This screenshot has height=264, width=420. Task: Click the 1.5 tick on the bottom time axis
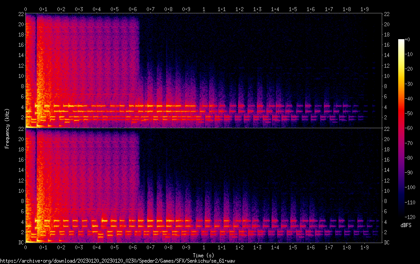(x=293, y=248)
